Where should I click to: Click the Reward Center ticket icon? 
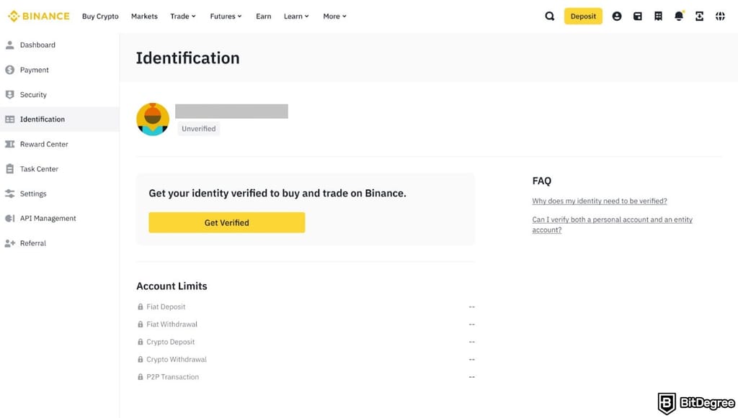point(10,144)
